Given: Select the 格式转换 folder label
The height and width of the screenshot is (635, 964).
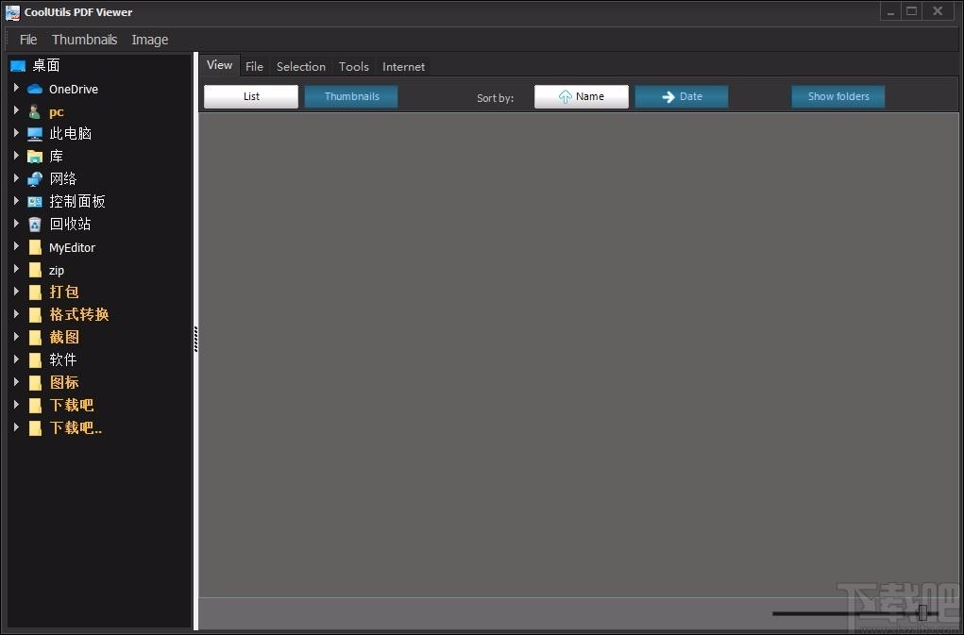Looking at the screenshot, I should [78, 314].
